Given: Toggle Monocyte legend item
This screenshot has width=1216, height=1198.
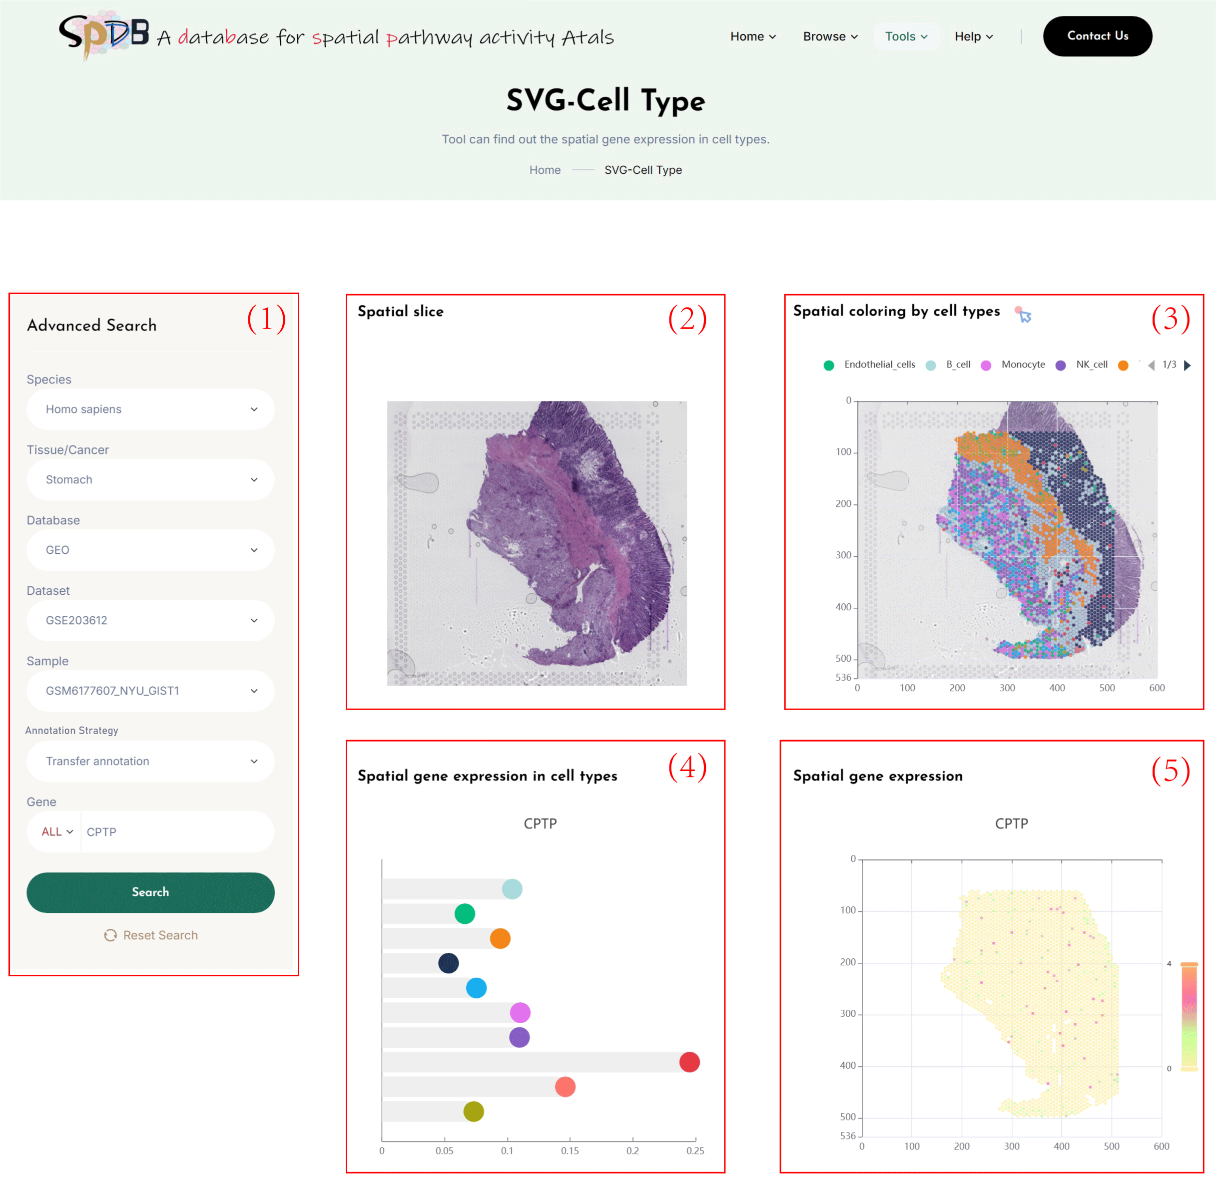Looking at the screenshot, I should (1013, 365).
